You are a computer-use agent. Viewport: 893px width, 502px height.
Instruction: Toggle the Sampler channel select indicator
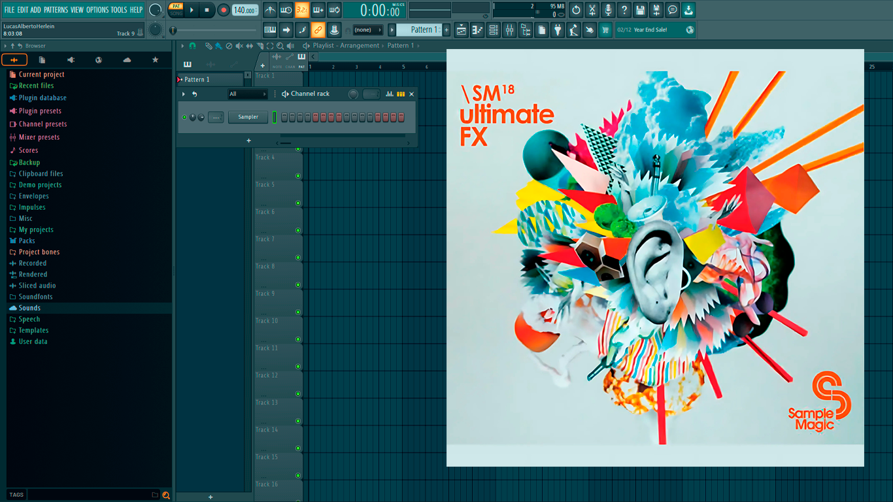click(275, 118)
